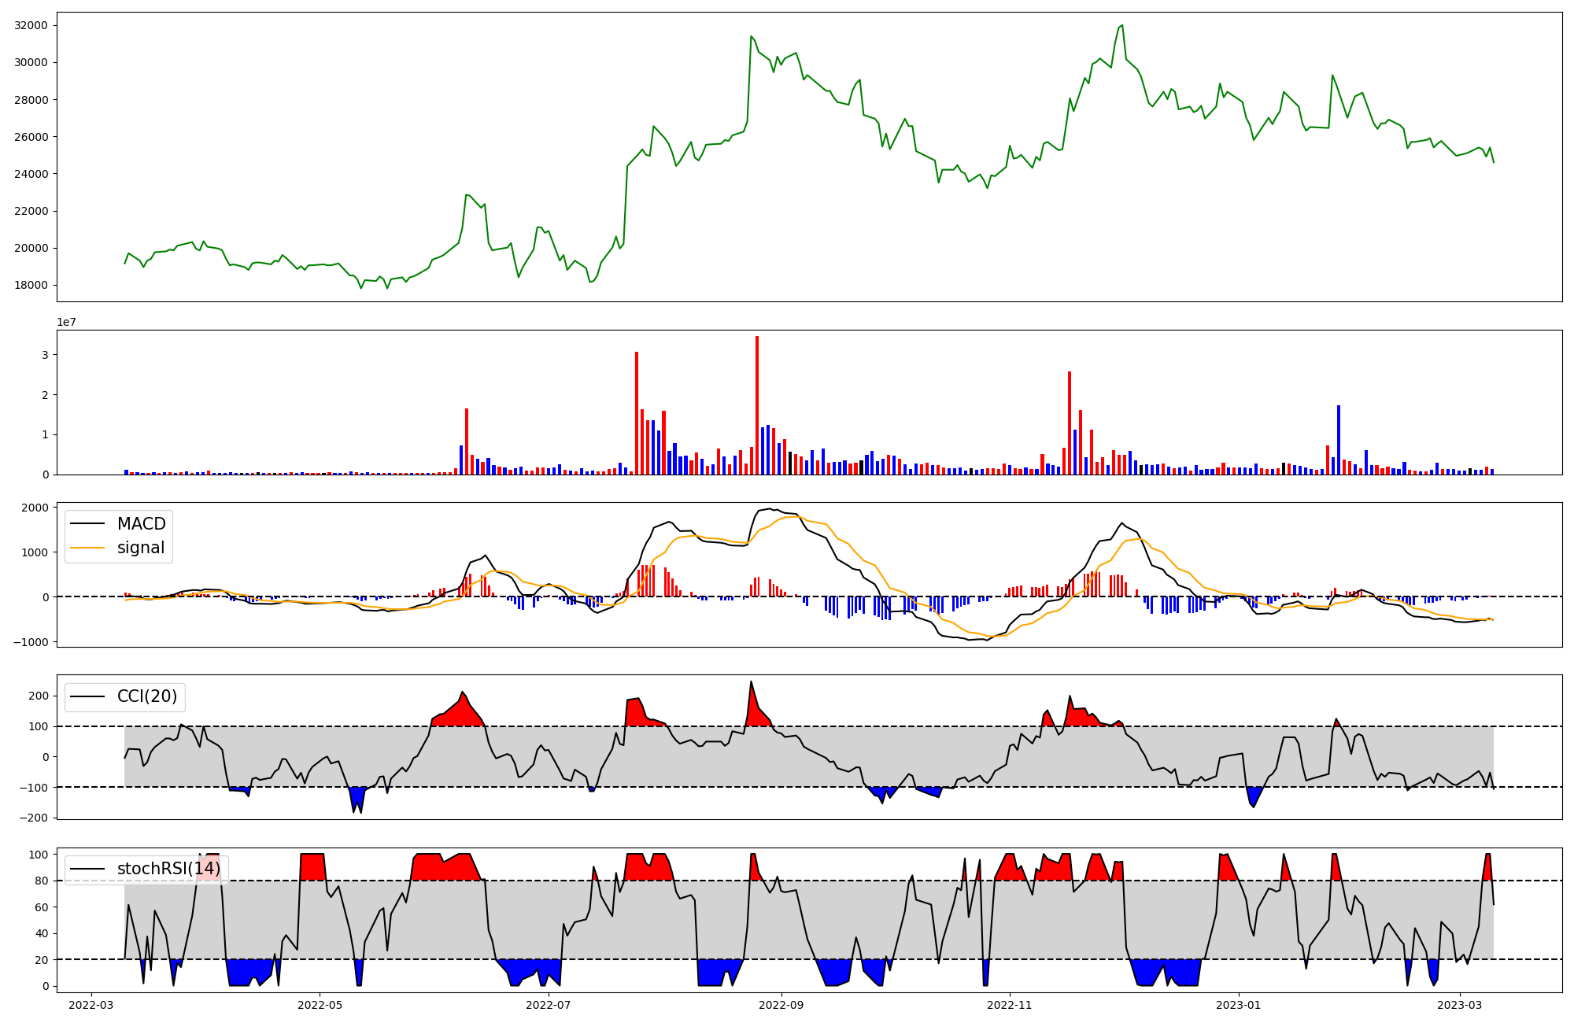Click the CCI(20) legend label
The width and height of the screenshot is (1574, 1023).
click(146, 696)
